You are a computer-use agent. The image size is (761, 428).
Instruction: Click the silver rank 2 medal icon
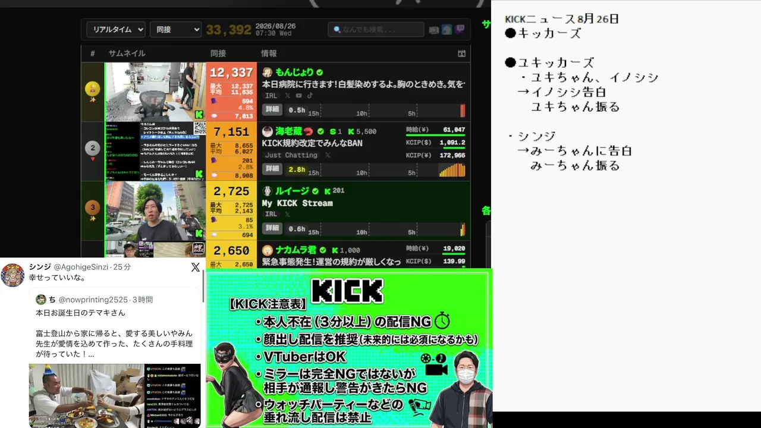(93, 148)
